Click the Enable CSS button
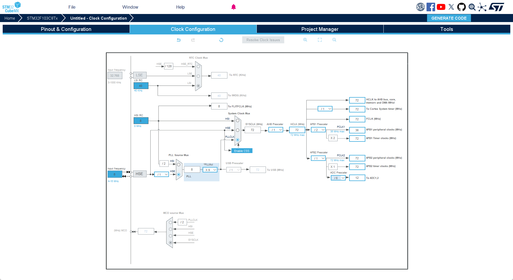Viewport: 513px width, 280px height. click(242, 151)
